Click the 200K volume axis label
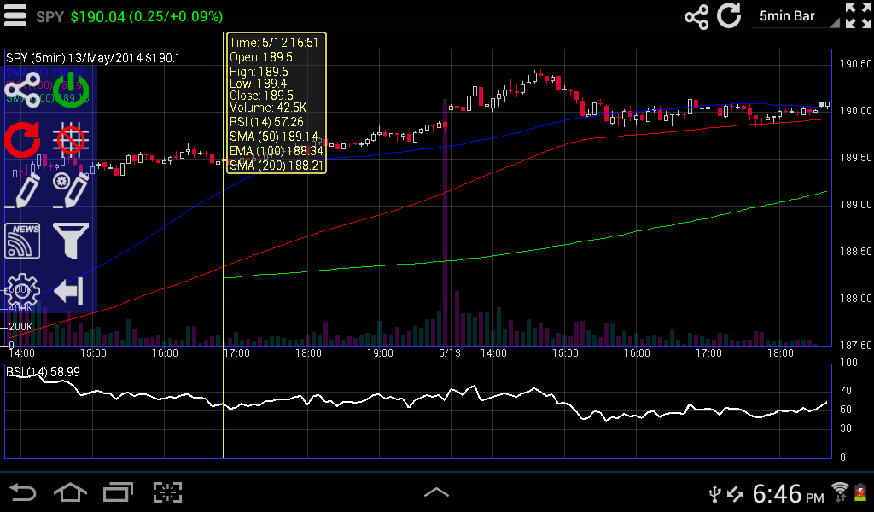Viewport: 874px width, 512px height. [20, 327]
